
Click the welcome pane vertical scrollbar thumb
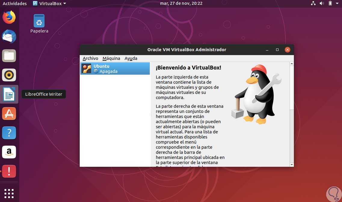tap(291, 87)
